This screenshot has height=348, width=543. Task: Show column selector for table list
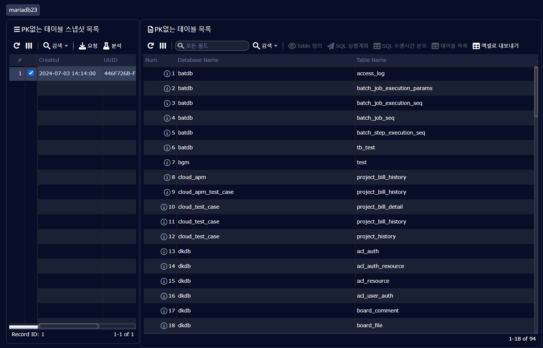coord(163,46)
